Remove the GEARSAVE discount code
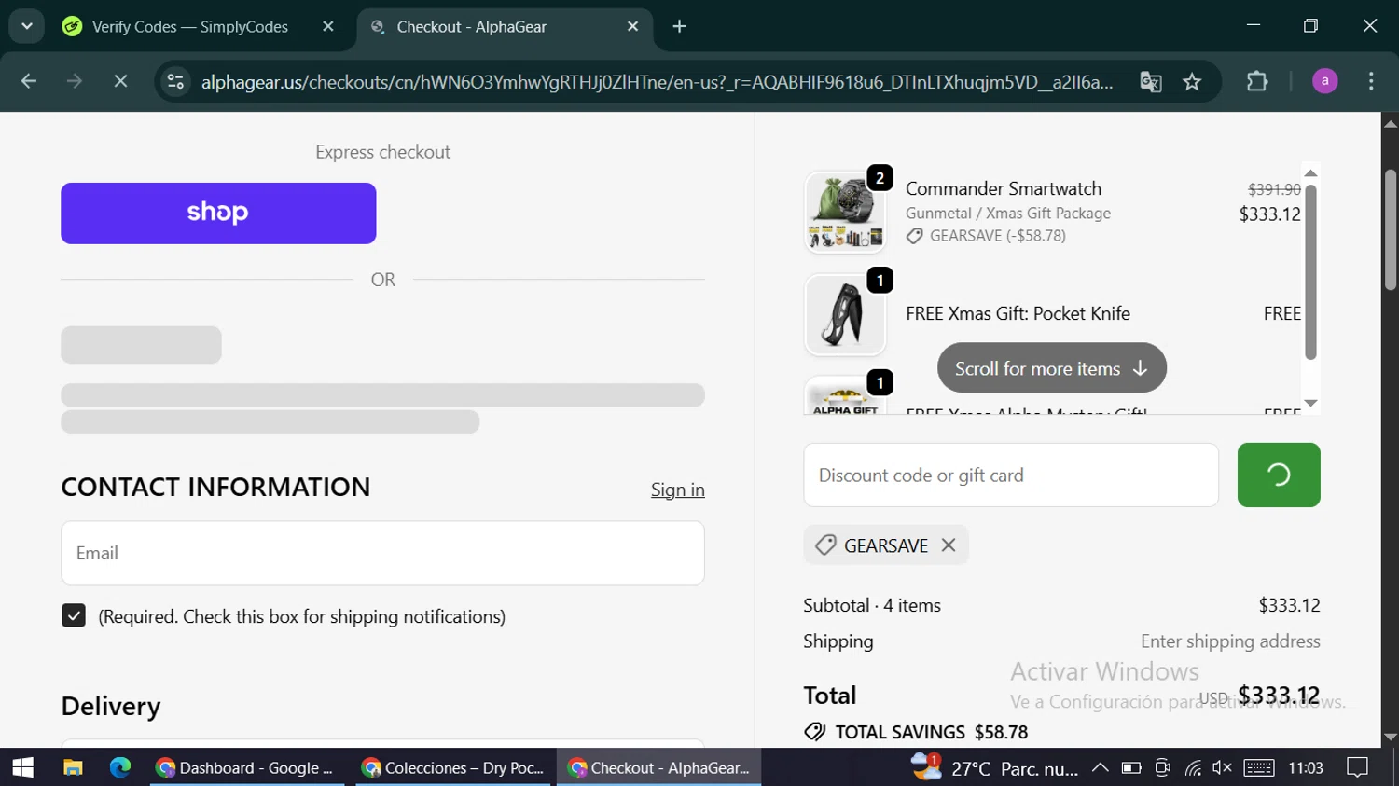 coord(949,545)
